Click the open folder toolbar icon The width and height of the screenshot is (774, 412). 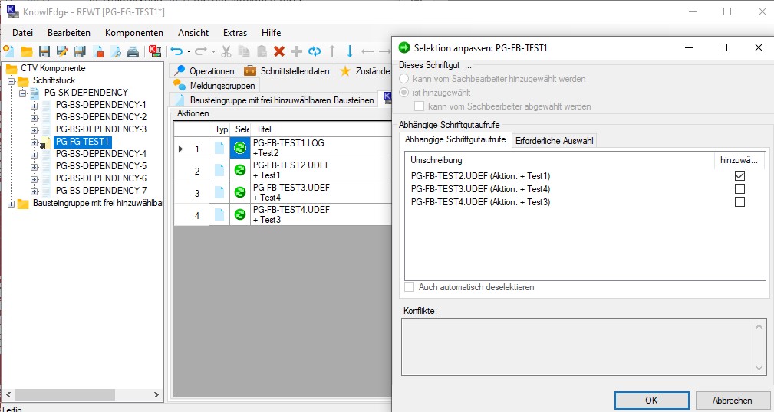(27, 51)
